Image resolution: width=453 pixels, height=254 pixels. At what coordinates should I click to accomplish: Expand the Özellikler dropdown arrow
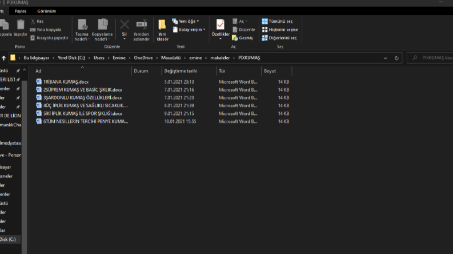click(221, 39)
